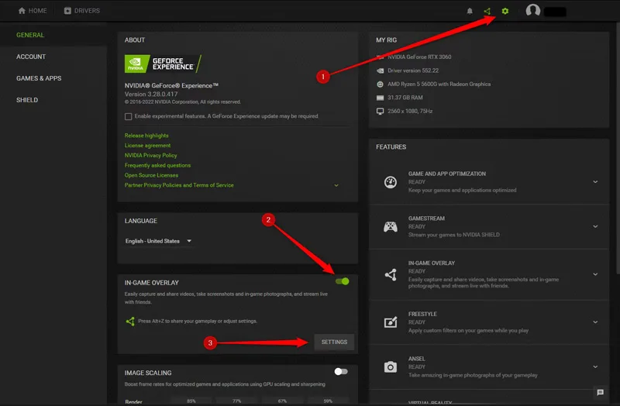Click the share overlay icon in top bar
Image resolution: width=620 pixels, height=406 pixels.
[x=487, y=11]
